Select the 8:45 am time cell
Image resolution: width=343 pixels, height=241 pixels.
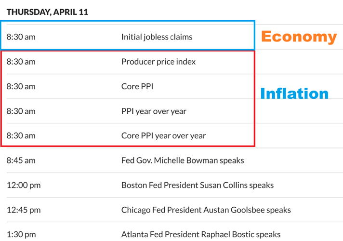click(x=21, y=161)
